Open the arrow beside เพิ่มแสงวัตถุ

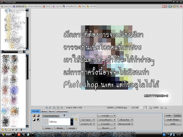tap(132, 120)
